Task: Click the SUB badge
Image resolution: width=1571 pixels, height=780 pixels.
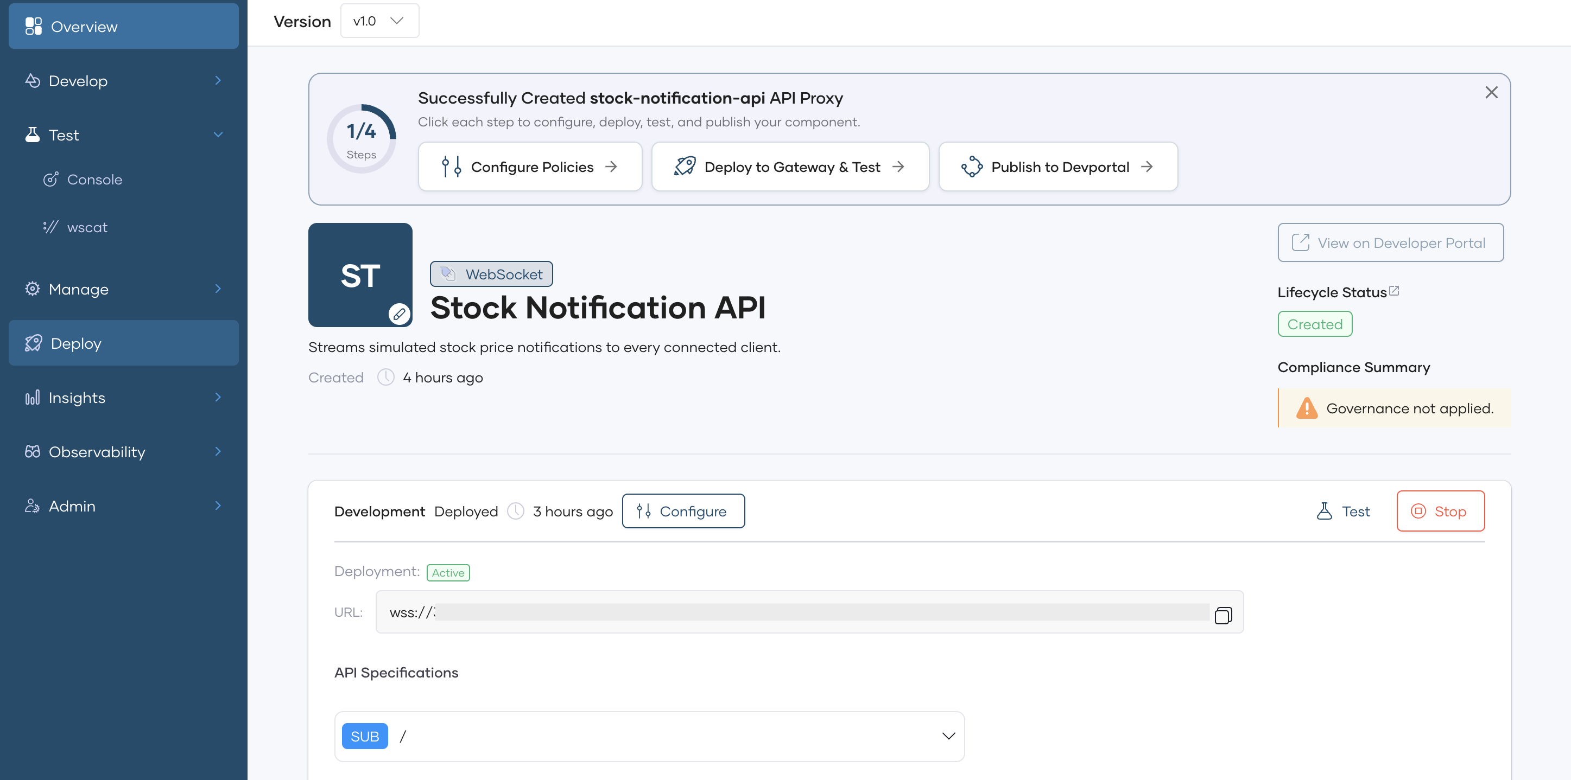Action: click(x=365, y=736)
